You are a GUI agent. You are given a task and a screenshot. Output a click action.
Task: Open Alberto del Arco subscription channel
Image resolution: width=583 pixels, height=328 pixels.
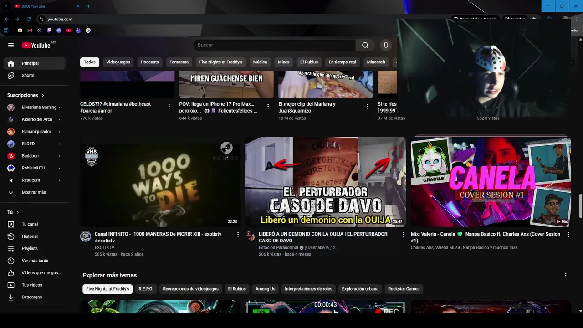pos(35,119)
